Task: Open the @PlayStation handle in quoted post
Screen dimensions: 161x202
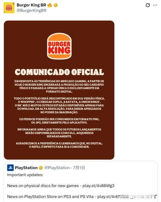Action: point(57,168)
